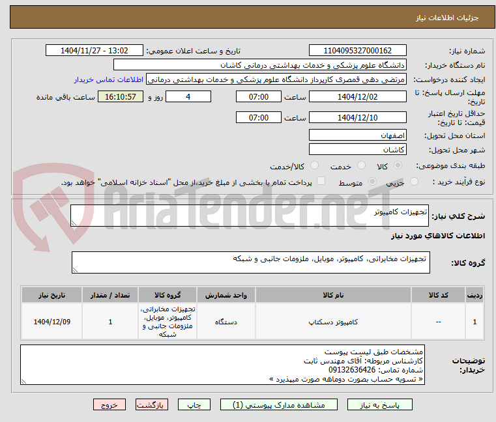Image resolution: width=496 pixels, height=422 pixels.
Task: Click the delivery city field 'کاشان'
Action: (357, 150)
